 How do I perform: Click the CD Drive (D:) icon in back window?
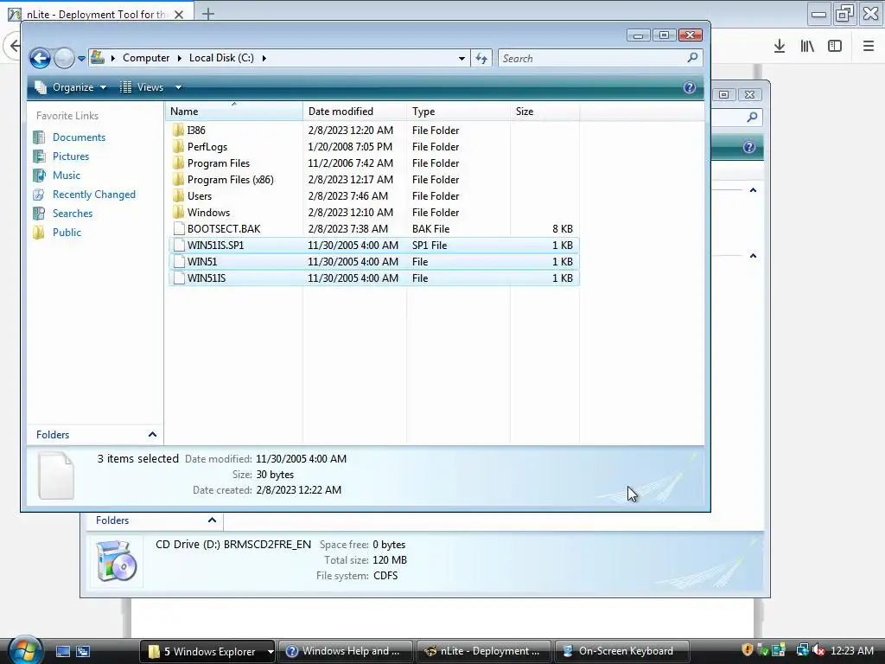(117, 560)
